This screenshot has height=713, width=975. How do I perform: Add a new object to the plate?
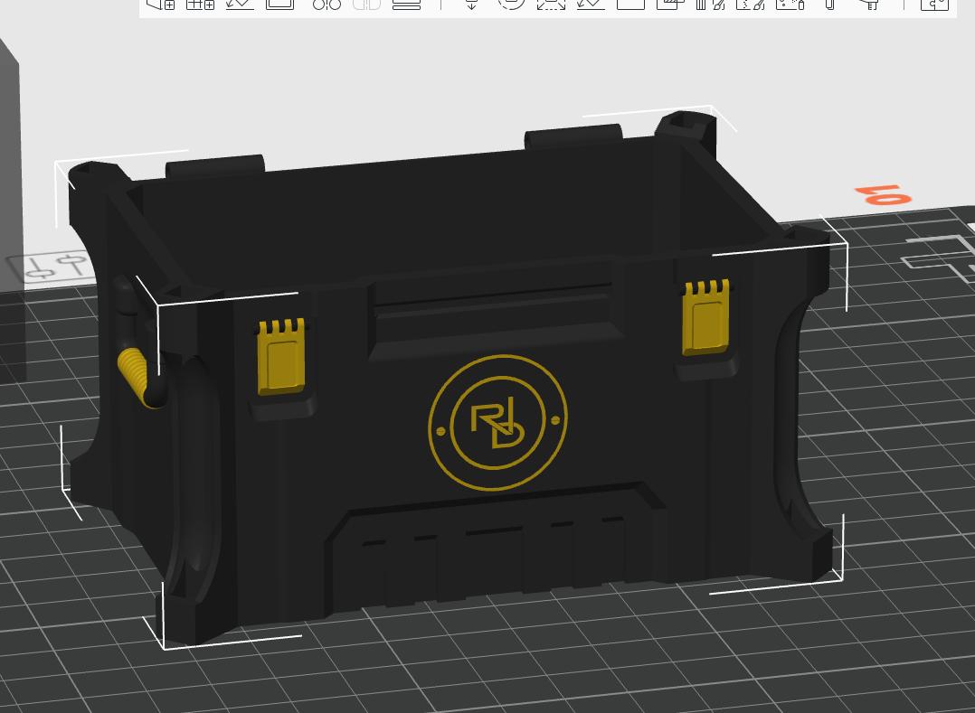click(163, 5)
